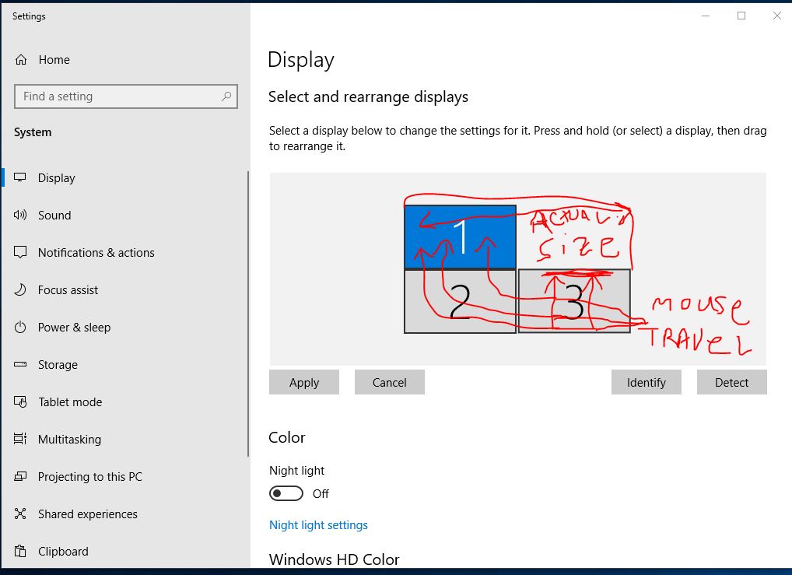Click the Identify button
The image size is (792, 575).
(646, 383)
